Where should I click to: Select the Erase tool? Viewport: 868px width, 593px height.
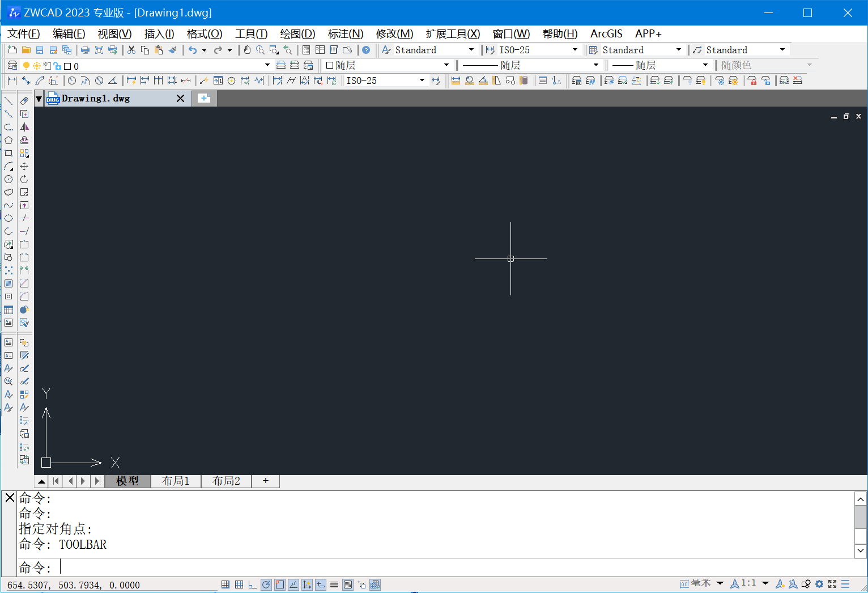(x=24, y=101)
